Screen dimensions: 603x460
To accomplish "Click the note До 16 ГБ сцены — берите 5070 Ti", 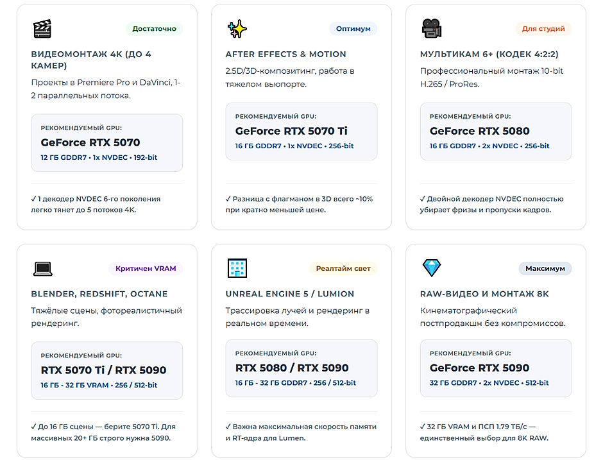I will [x=103, y=432].
